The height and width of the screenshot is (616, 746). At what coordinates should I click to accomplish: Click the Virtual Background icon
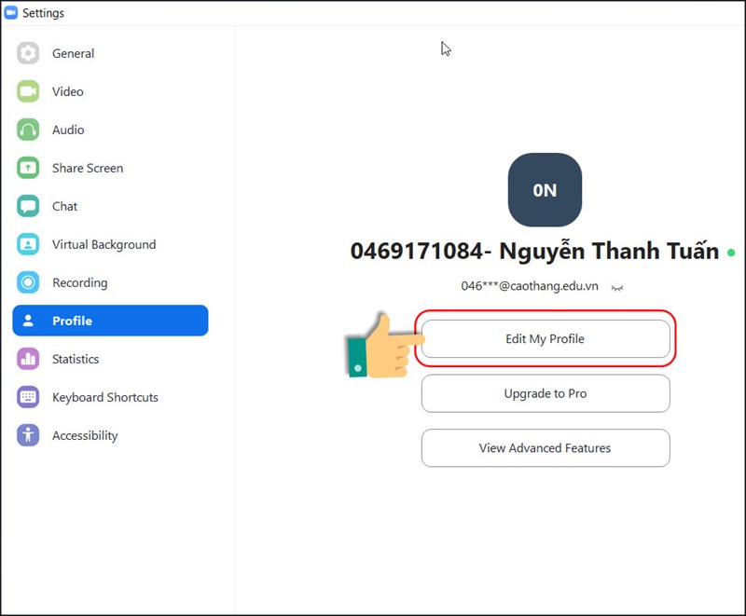pos(28,245)
